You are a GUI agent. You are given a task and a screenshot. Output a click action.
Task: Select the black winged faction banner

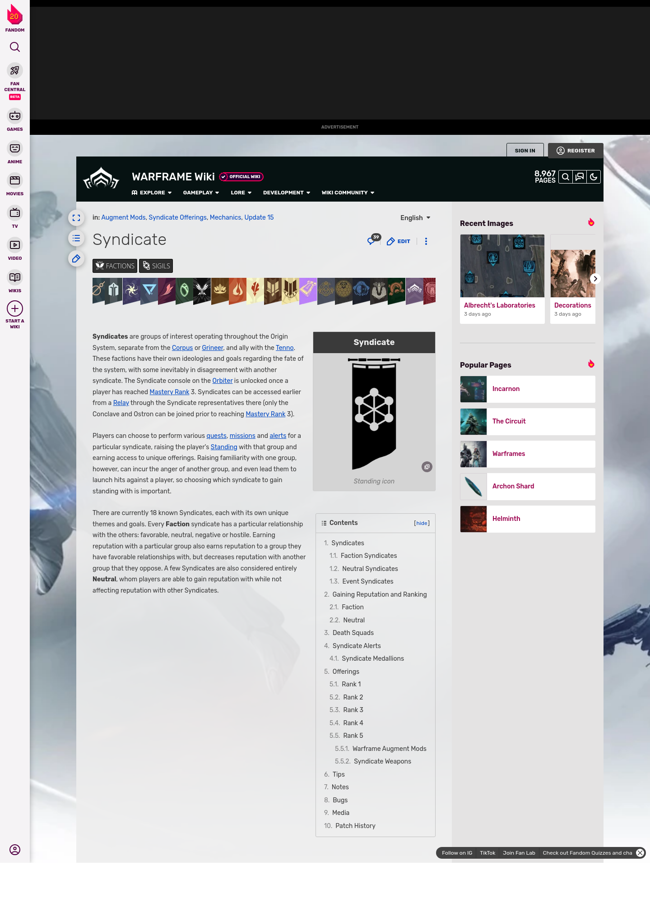tap(202, 291)
